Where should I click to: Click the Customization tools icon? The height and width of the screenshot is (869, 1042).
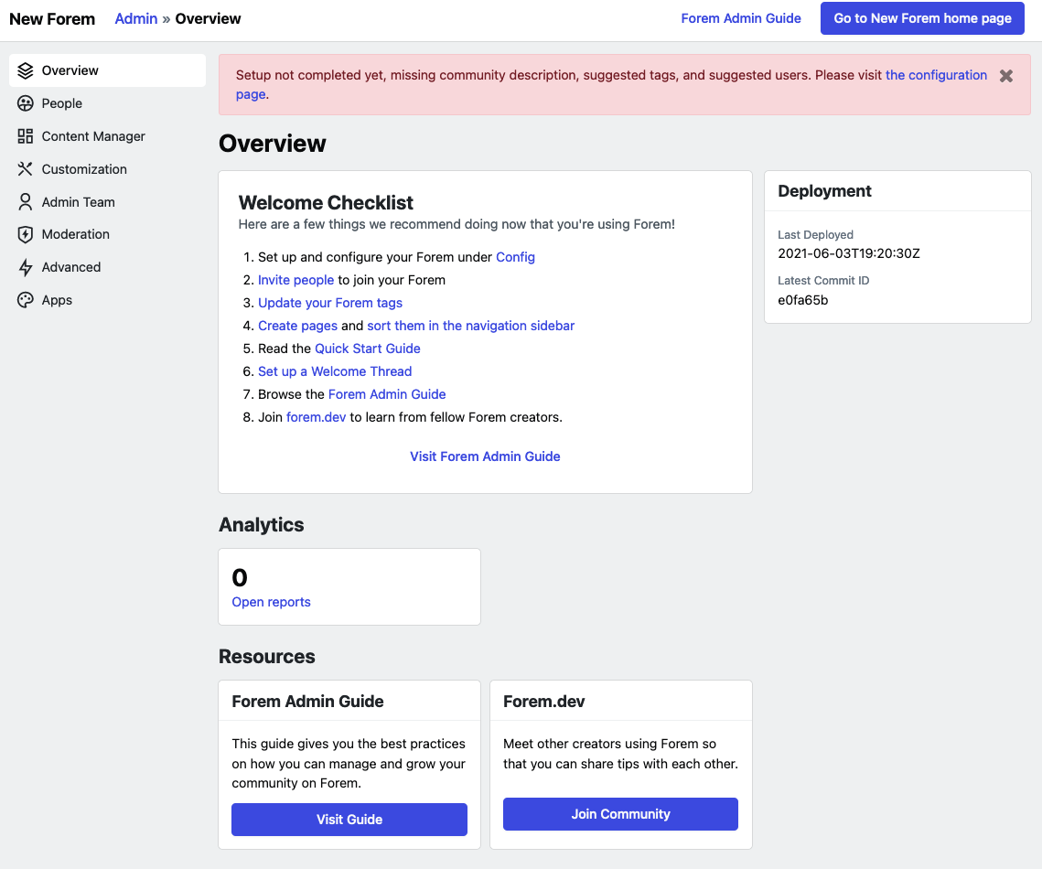pos(26,168)
